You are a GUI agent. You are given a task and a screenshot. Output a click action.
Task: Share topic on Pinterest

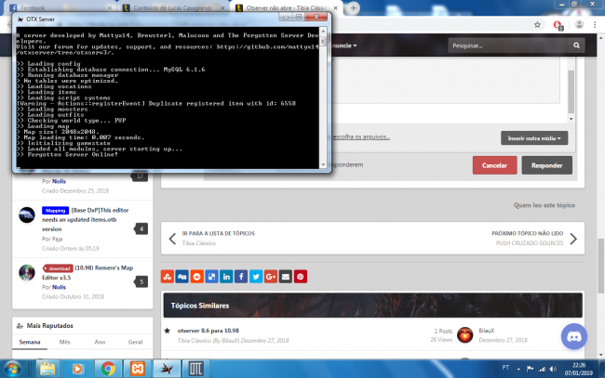[300, 276]
